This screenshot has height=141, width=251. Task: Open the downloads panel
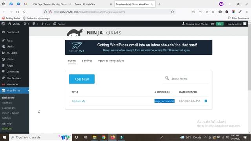[x=200, y=12]
